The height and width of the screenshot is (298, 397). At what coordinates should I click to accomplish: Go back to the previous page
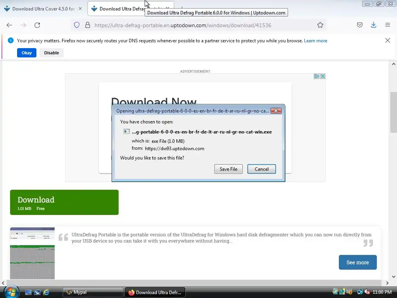click(x=9, y=25)
